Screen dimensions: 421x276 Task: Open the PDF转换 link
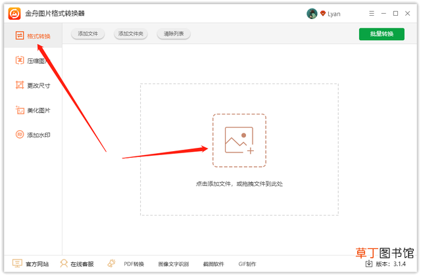(134, 264)
